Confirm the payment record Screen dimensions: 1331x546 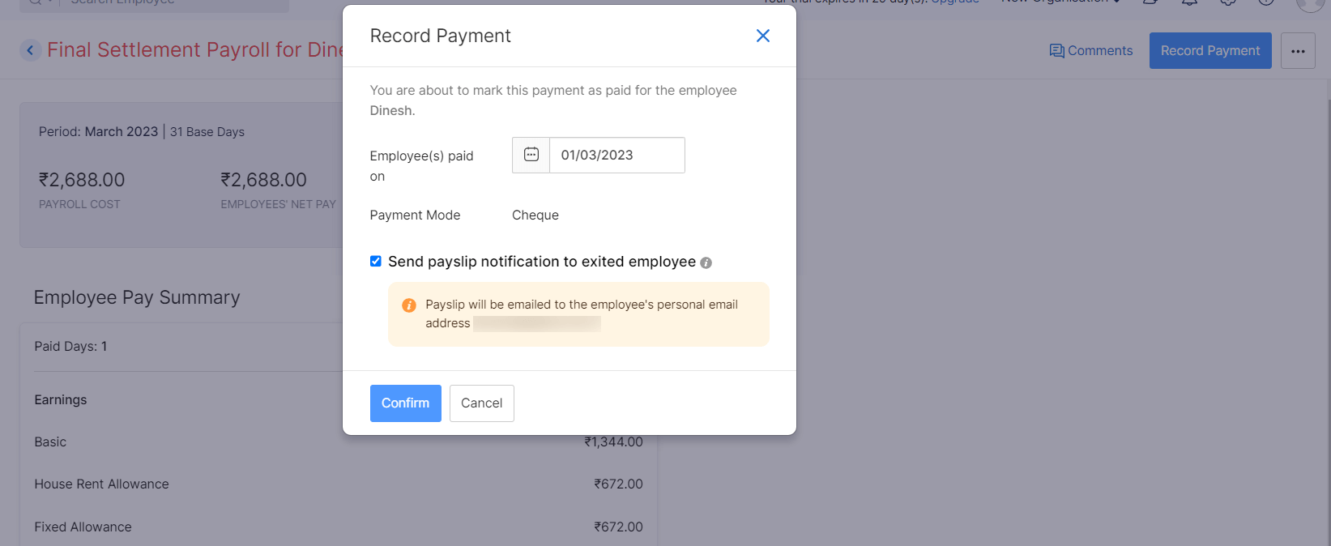(406, 403)
